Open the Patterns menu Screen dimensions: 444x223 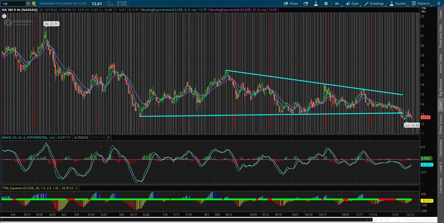click(x=421, y=3)
